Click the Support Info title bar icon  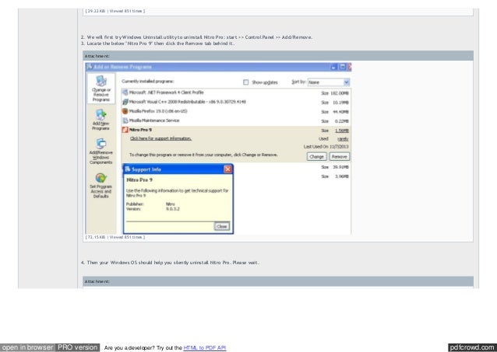tap(128, 169)
